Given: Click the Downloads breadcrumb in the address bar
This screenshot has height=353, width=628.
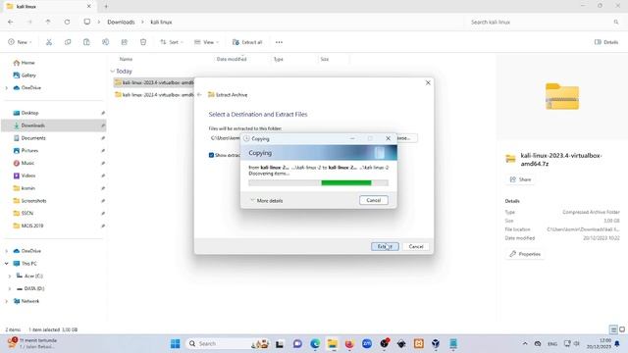Looking at the screenshot, I should pyautogui.click(x=121, y=22).
